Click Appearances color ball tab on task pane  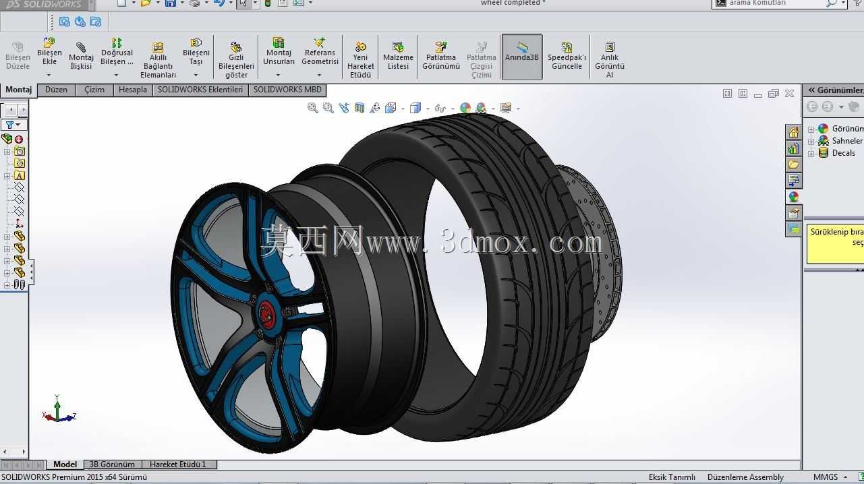pos(793,197)
